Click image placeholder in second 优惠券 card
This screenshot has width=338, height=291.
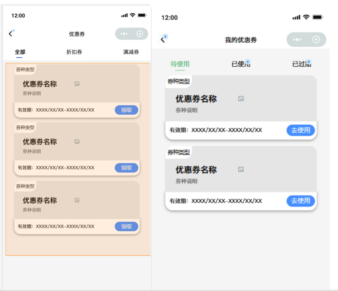tap(77, 141)
